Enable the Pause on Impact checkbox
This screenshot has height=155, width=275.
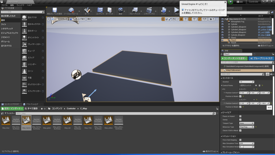point(240,116)
